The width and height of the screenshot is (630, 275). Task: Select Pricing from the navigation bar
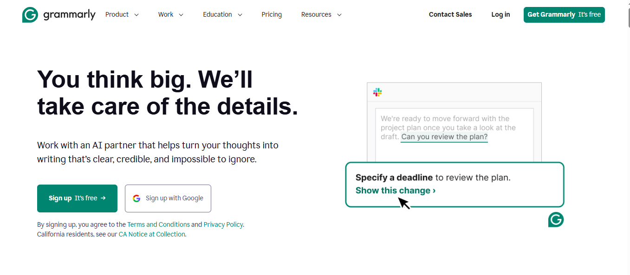(272, 14)
